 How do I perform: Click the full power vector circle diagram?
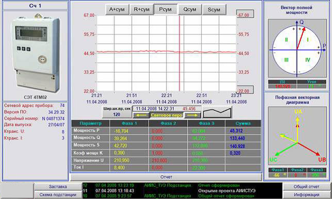point(297,48)
